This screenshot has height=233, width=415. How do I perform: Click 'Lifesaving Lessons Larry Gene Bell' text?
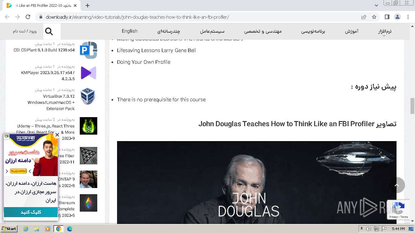click(156, 50)
